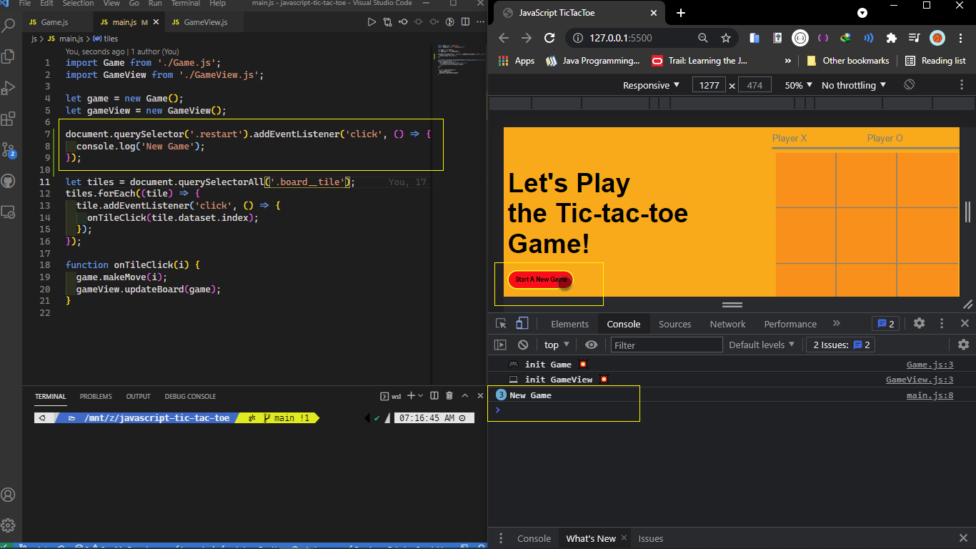Bookmark the page with the star icon
Viewport: 976px width, 549px height.
coord(724,37)
